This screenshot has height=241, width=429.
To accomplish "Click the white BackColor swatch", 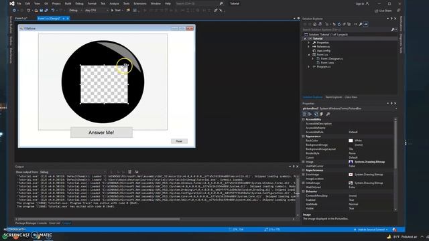I will (351, 141).
